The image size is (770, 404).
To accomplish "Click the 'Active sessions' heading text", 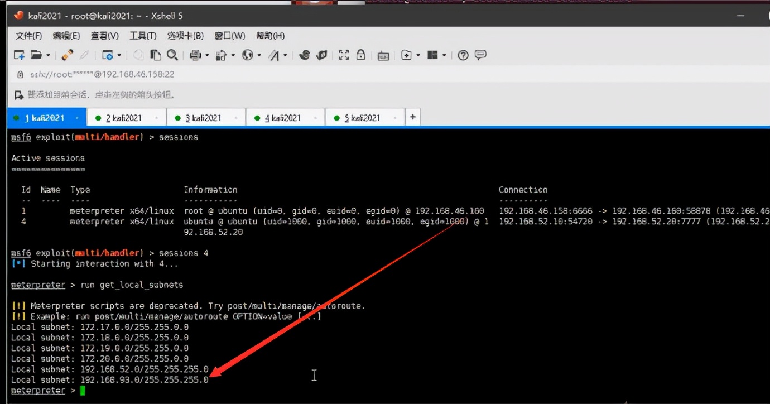I will (x=48, y=158).
